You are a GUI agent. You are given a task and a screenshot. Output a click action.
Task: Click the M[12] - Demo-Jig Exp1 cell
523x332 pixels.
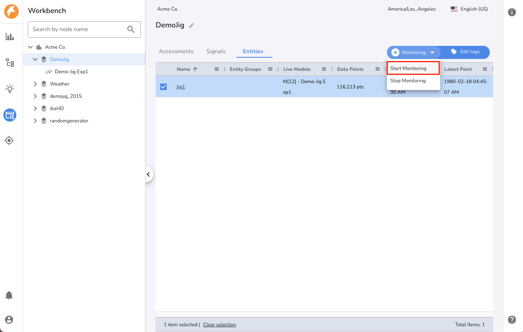(304, 87)
